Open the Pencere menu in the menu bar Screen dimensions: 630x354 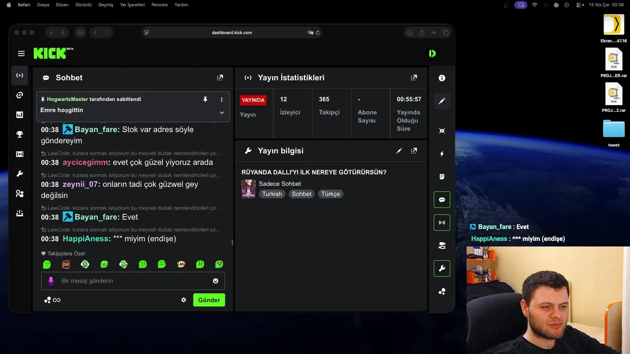click(x=159, y=5)
